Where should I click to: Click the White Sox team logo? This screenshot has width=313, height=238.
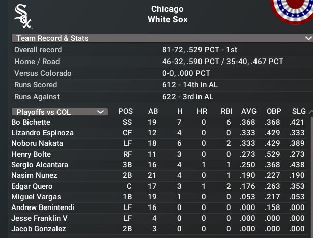tap(23, 16)
